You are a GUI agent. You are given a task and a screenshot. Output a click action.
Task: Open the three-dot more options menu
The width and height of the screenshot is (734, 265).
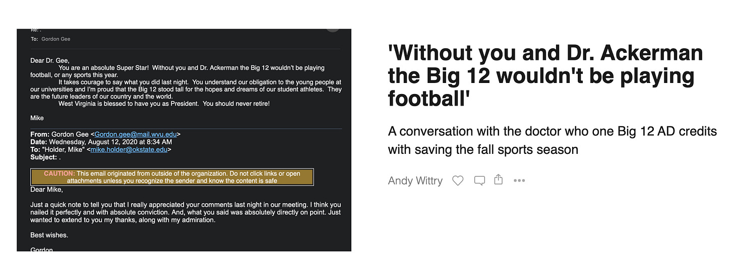click(519, 181)
